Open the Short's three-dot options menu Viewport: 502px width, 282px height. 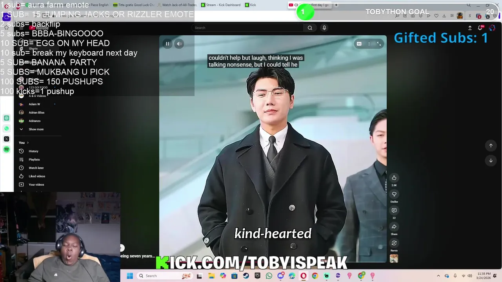[x=369, y=44]
